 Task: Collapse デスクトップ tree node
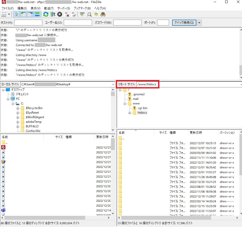3,90
